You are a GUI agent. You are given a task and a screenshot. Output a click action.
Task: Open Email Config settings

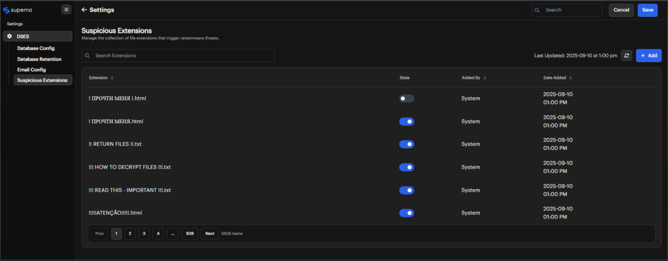31,70
